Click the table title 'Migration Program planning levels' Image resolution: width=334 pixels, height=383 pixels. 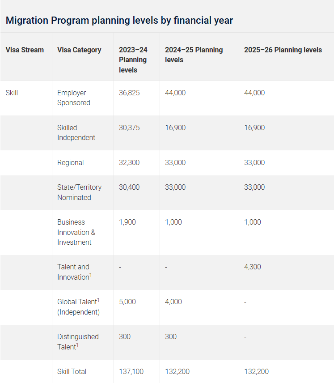[119, 20]
